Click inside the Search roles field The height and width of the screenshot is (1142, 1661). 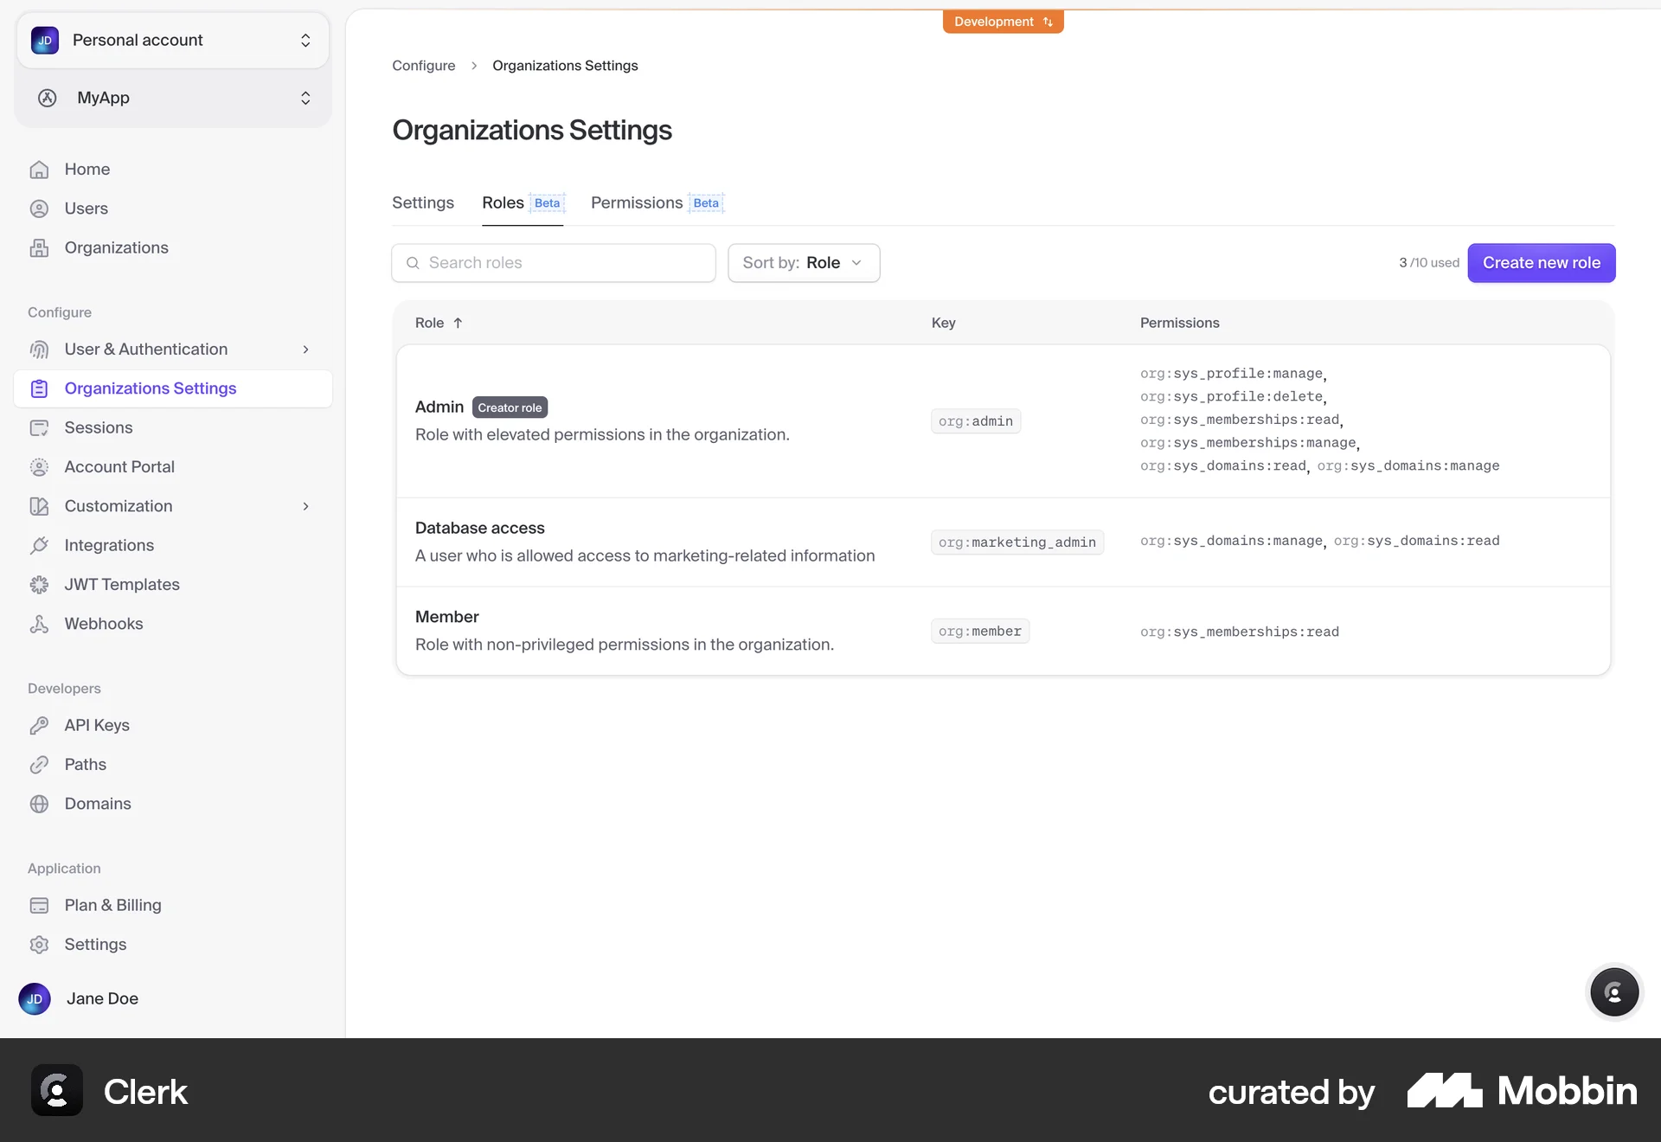554,262
